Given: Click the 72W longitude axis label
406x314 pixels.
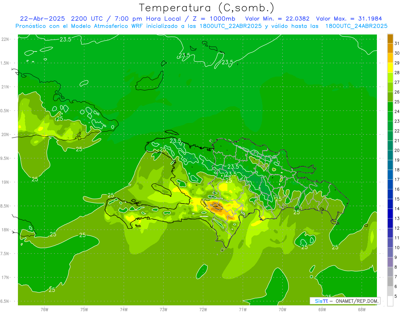Looking at the screenshot, I should pos(203,310).
